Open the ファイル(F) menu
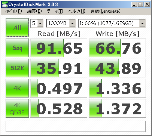152x136 pixels. click(x=13, y=11)
